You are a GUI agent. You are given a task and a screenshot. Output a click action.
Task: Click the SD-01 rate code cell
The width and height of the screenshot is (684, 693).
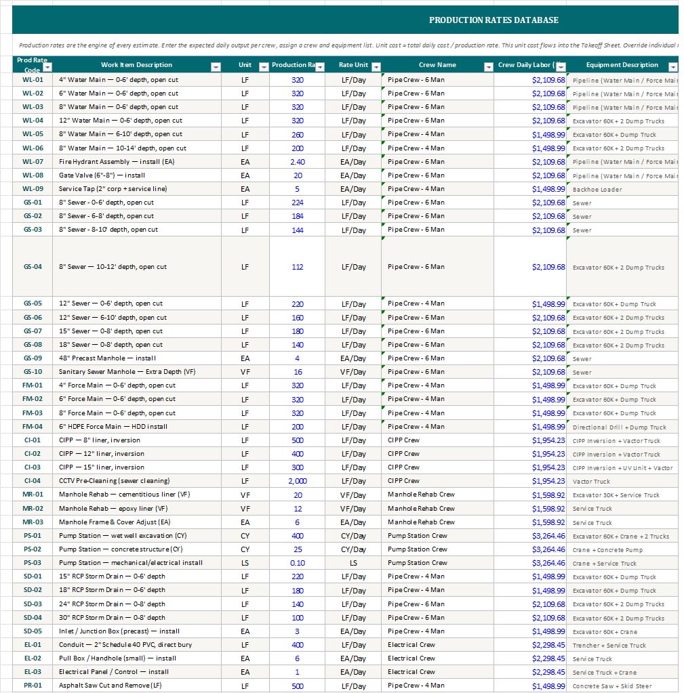33,576
